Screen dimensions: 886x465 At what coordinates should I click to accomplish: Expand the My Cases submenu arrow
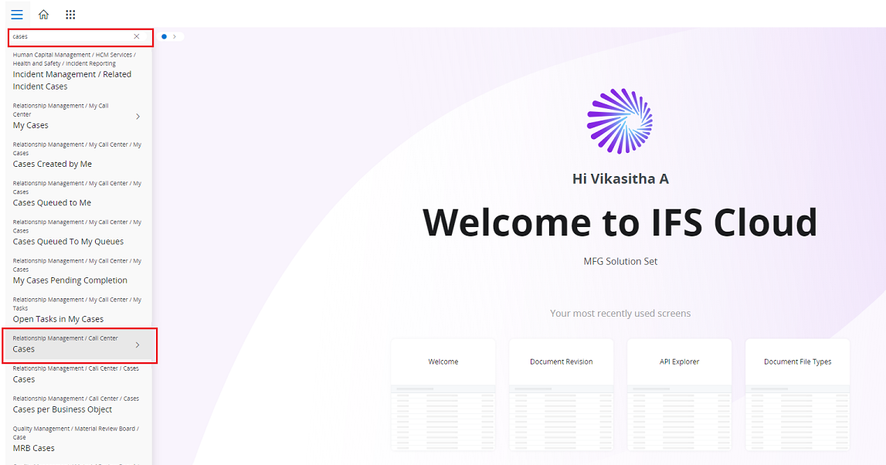coord(137,117)
